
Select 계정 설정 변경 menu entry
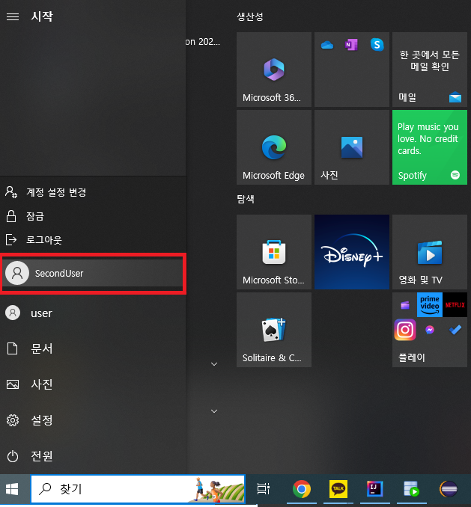click(x=93, y=192)
